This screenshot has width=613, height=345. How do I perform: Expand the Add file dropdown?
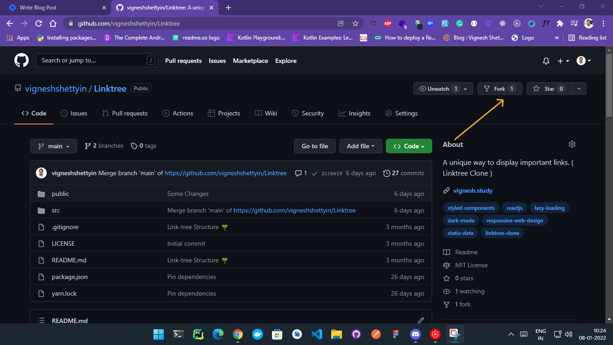pos(361,146)
